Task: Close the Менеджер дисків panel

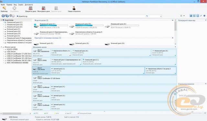Action: [175, 47]
